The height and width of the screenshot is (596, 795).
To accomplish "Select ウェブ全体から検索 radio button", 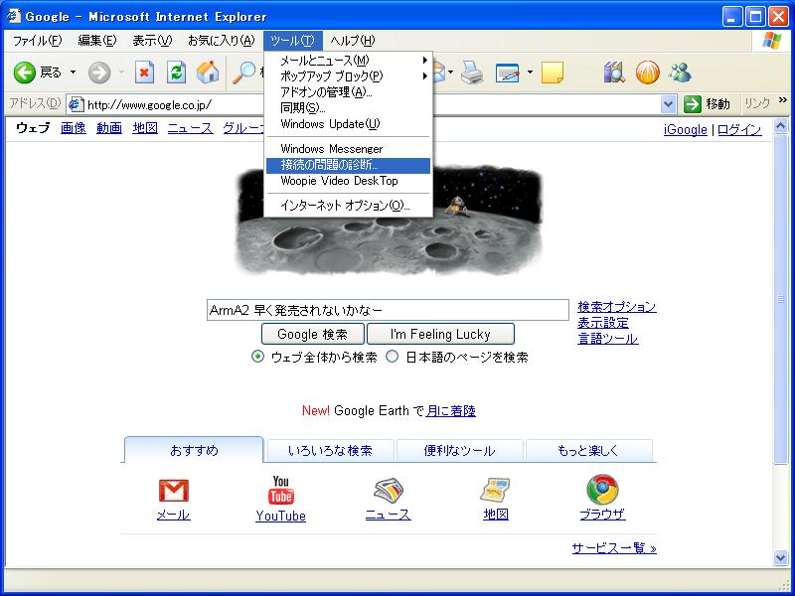I will pyautogui.click(x=257, y=357).
